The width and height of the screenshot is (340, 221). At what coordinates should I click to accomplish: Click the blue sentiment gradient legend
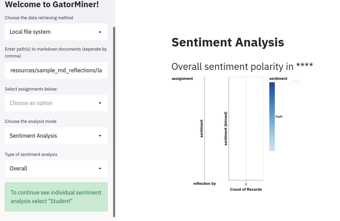[x=272, y=116]
